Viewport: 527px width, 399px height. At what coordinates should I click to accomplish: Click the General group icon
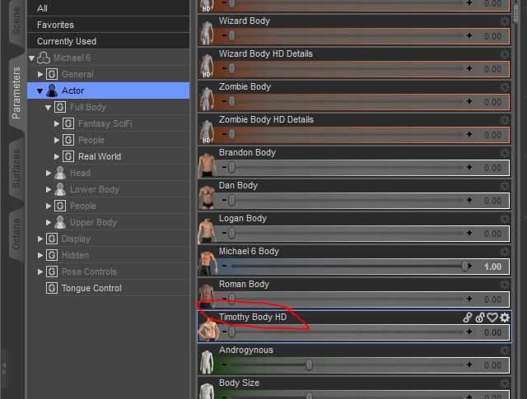52,74
